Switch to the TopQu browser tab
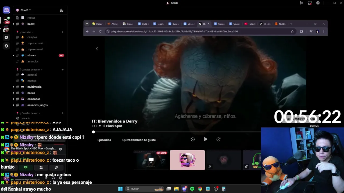Screen dimensions: 344x193 (159, 24)
